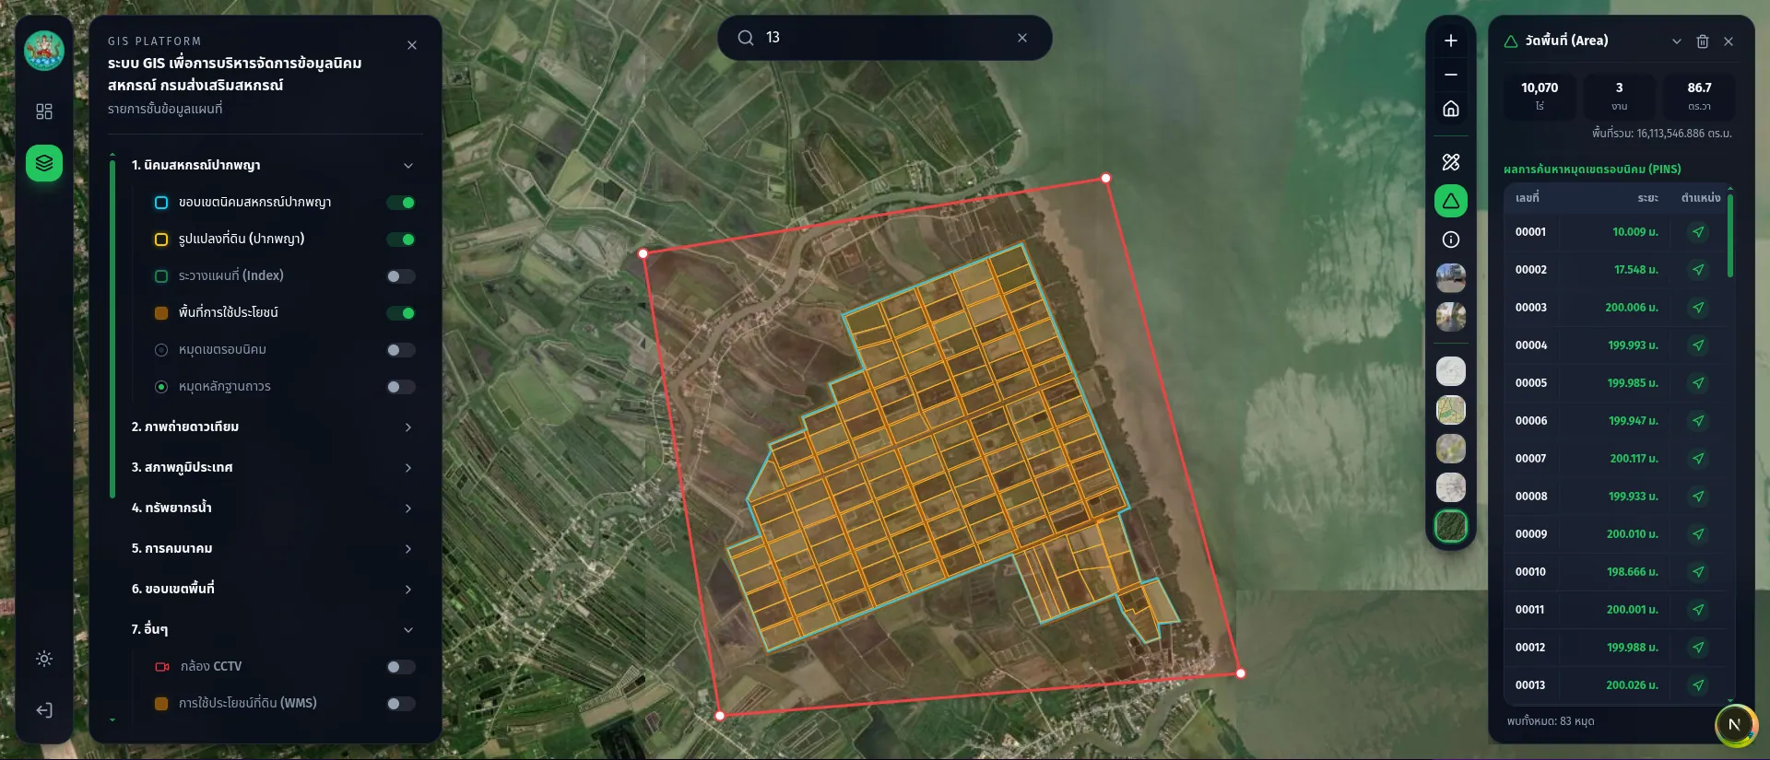Screen dimensions: 1770x760
Task: Click the zoom out minus button
Action: click(x=1451, y=75)
